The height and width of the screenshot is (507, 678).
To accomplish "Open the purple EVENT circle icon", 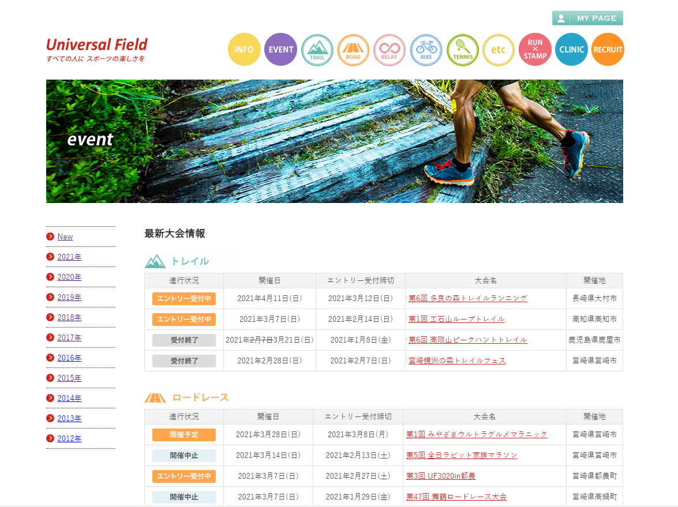I will [x=280, y=49].
